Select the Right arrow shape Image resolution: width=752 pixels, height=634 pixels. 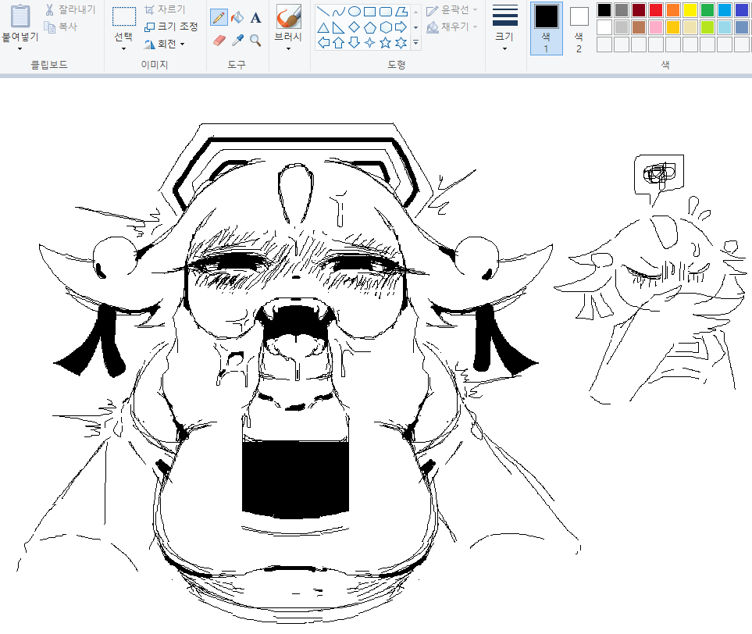coord(401,27)
